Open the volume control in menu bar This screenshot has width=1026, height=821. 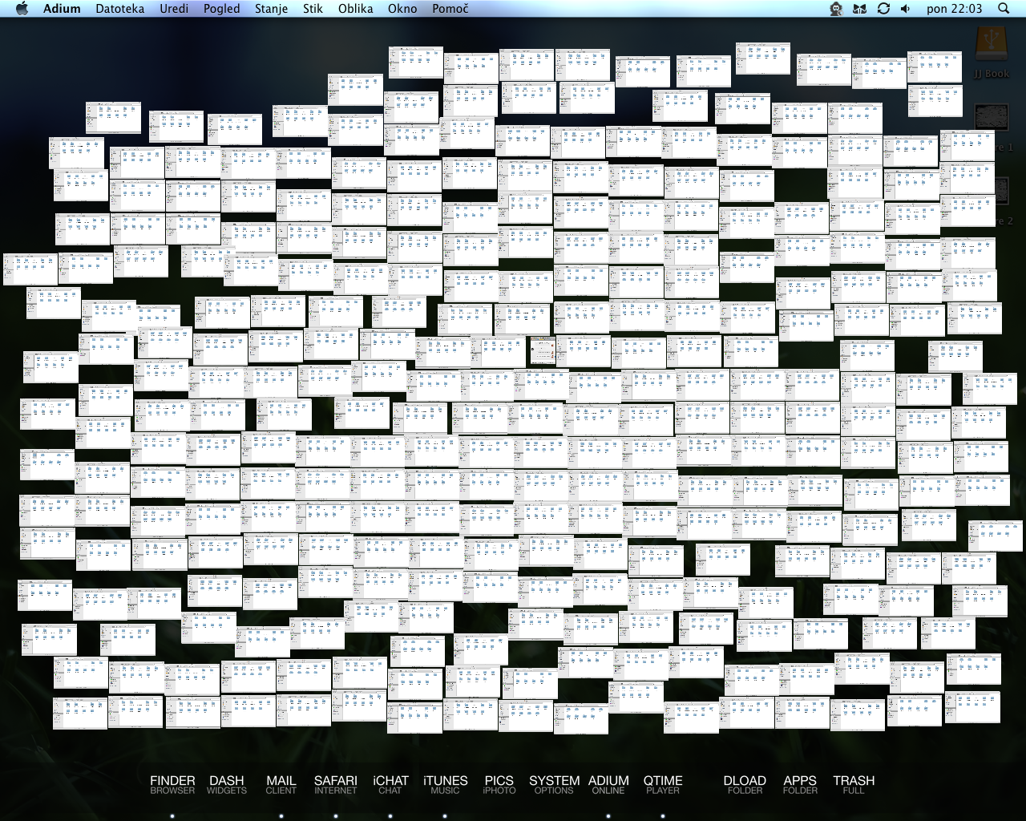coord(906,9)
